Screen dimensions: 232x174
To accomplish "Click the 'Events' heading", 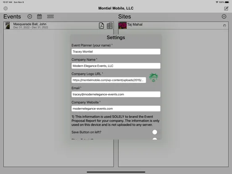I will pos(12,16).
